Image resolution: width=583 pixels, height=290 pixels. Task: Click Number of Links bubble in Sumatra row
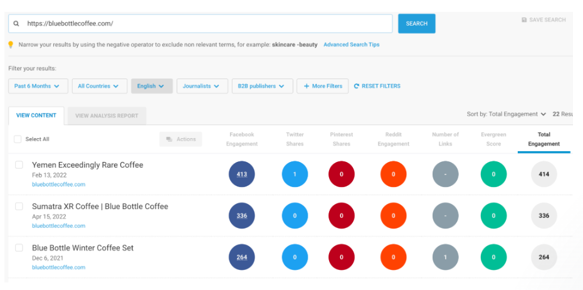[446, 215]
